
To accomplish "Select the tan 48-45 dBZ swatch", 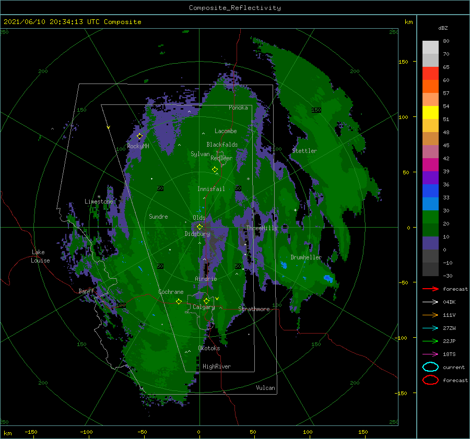I will pos(430,138).
